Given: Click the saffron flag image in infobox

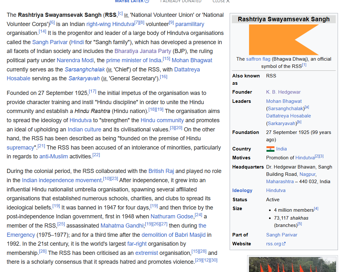Looking at the screenshot, I should [x=283, y=40].
